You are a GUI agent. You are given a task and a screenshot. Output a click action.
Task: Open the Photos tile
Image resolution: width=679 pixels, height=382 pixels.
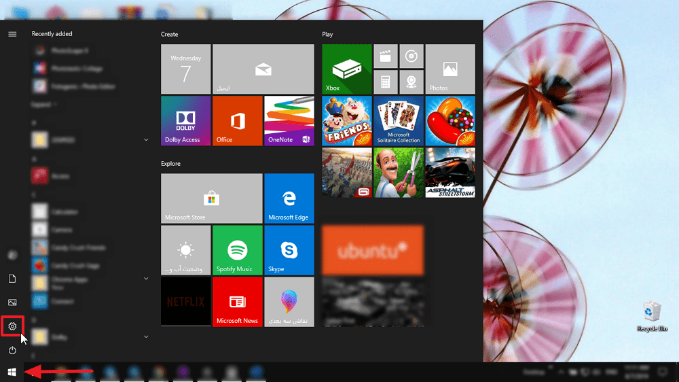tap(450, 69)
